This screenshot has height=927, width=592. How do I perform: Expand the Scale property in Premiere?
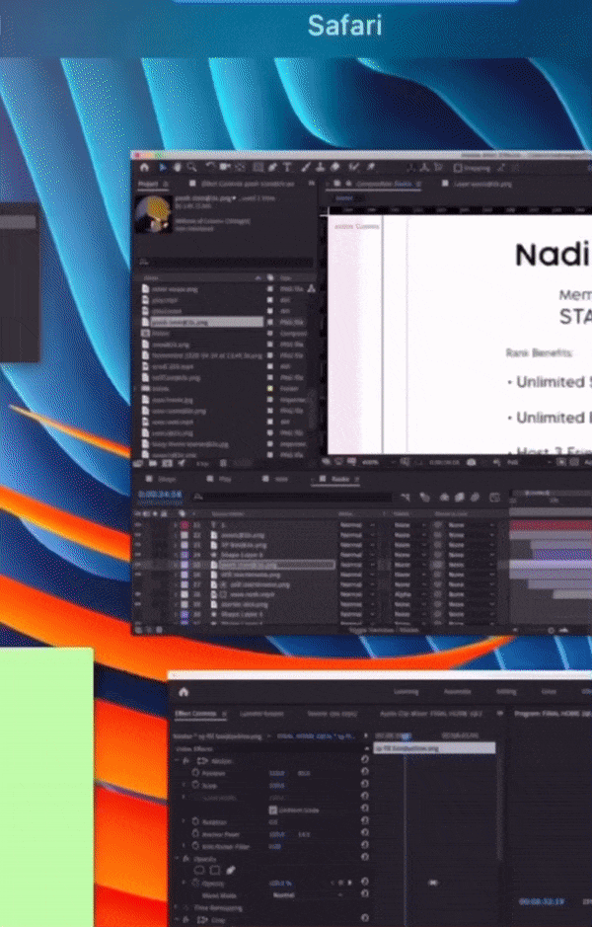point(184,785)
